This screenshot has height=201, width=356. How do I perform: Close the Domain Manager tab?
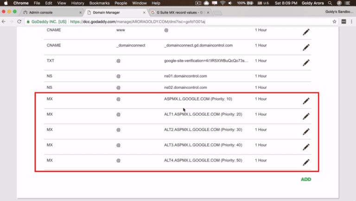click(144, 13)
